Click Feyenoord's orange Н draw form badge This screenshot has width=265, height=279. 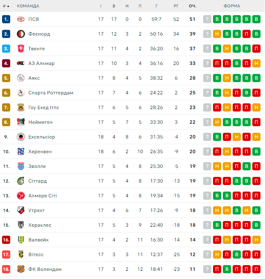(x=217, y=34)
